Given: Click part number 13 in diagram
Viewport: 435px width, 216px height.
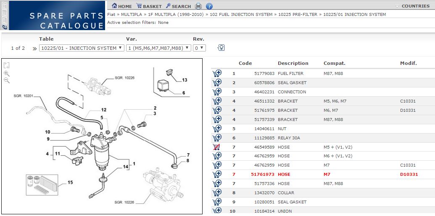Looking at the screenshot, I should coord(185,80).
